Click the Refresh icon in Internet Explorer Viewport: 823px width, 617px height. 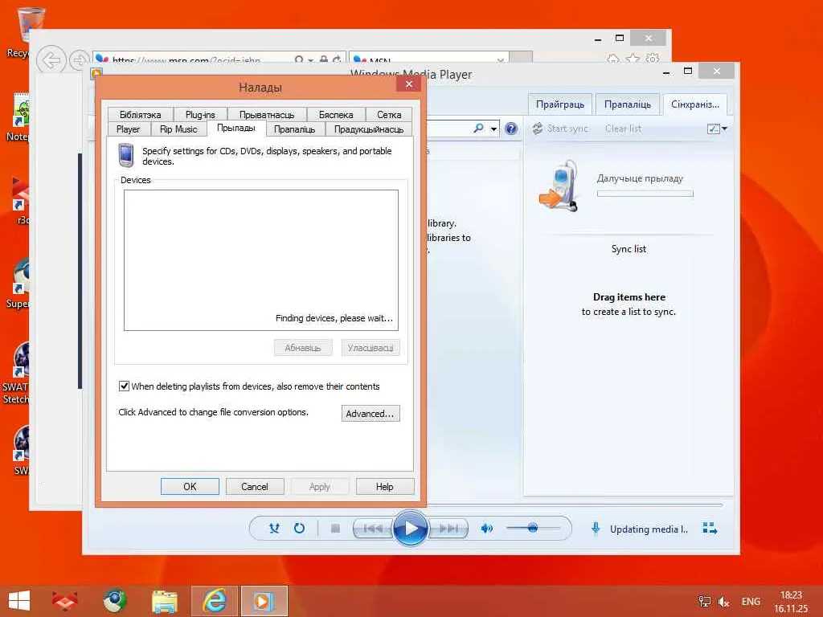pos(337,59)
